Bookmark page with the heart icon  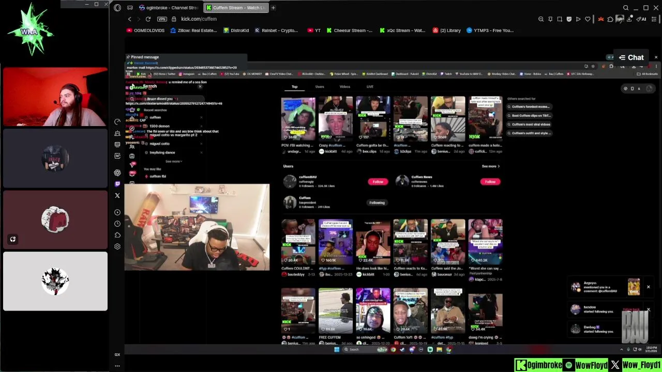point(588,19)
